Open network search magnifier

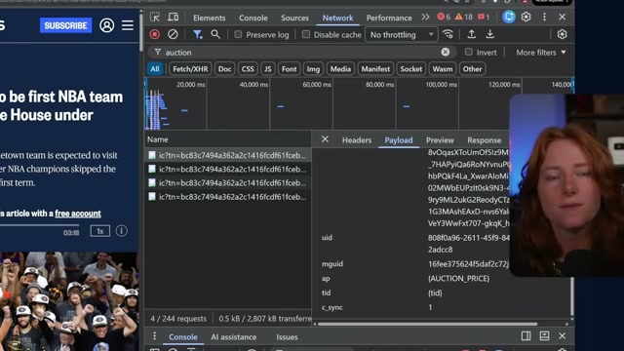pos(215,35)
